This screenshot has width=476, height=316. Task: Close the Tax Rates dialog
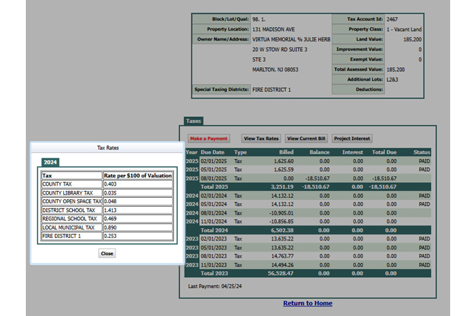coord(107,253)
